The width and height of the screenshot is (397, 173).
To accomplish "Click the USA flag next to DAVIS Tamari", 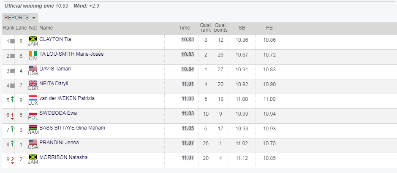I will coord(33,68).
